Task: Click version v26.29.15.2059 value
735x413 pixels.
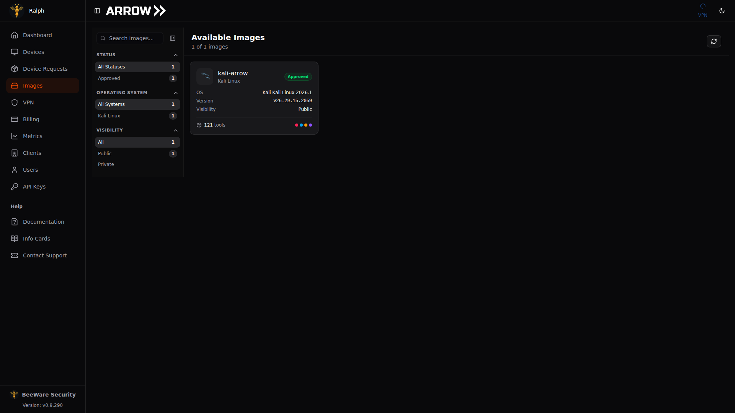Action: (292, 101)
